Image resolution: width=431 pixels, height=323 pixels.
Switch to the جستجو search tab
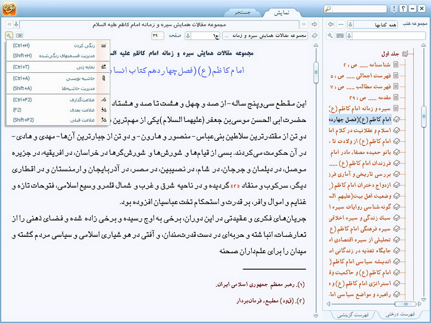pyautogui.click(x=243, y=12)
